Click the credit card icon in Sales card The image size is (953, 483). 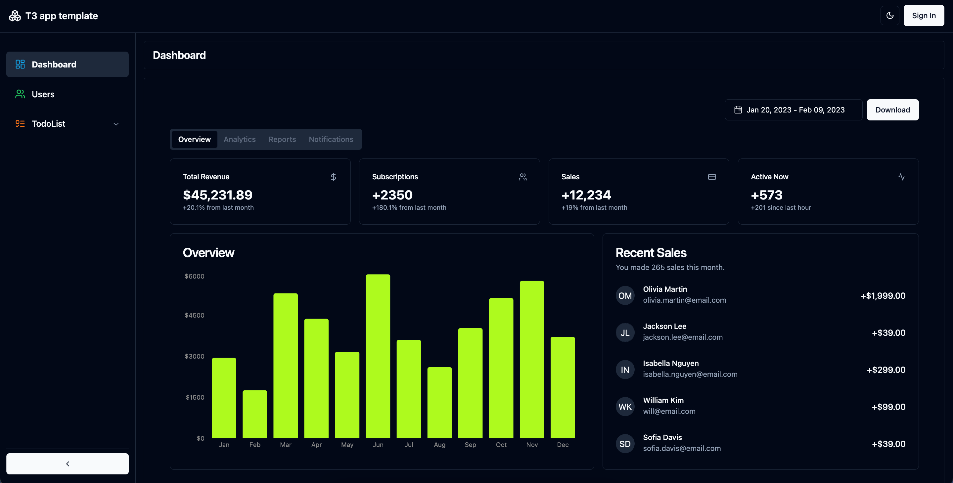click(x=712, y=177)
